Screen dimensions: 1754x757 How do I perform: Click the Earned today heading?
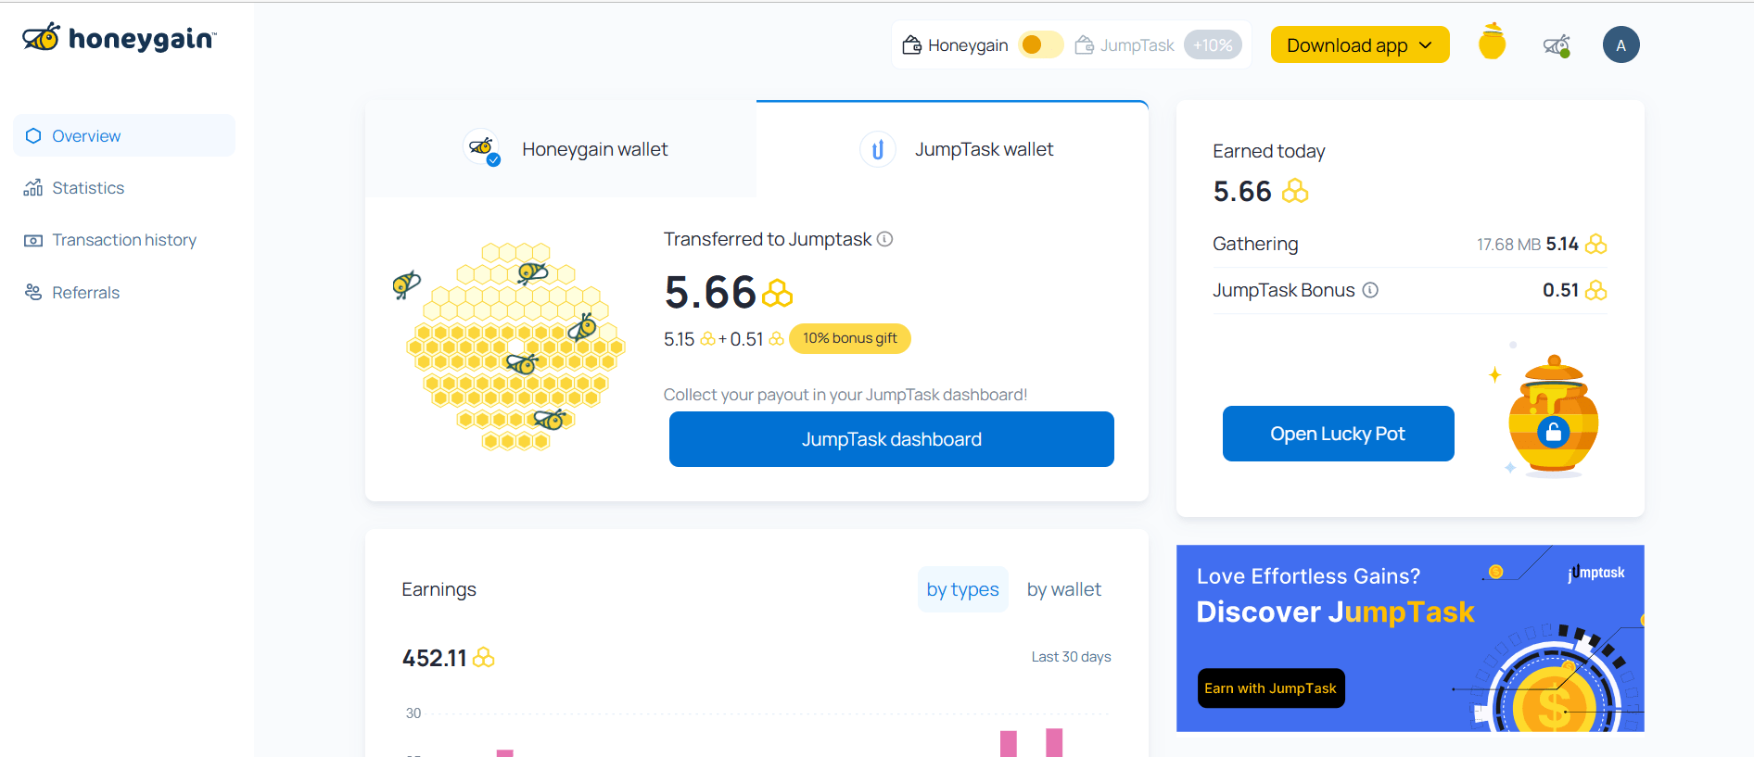coord(1268,151)
